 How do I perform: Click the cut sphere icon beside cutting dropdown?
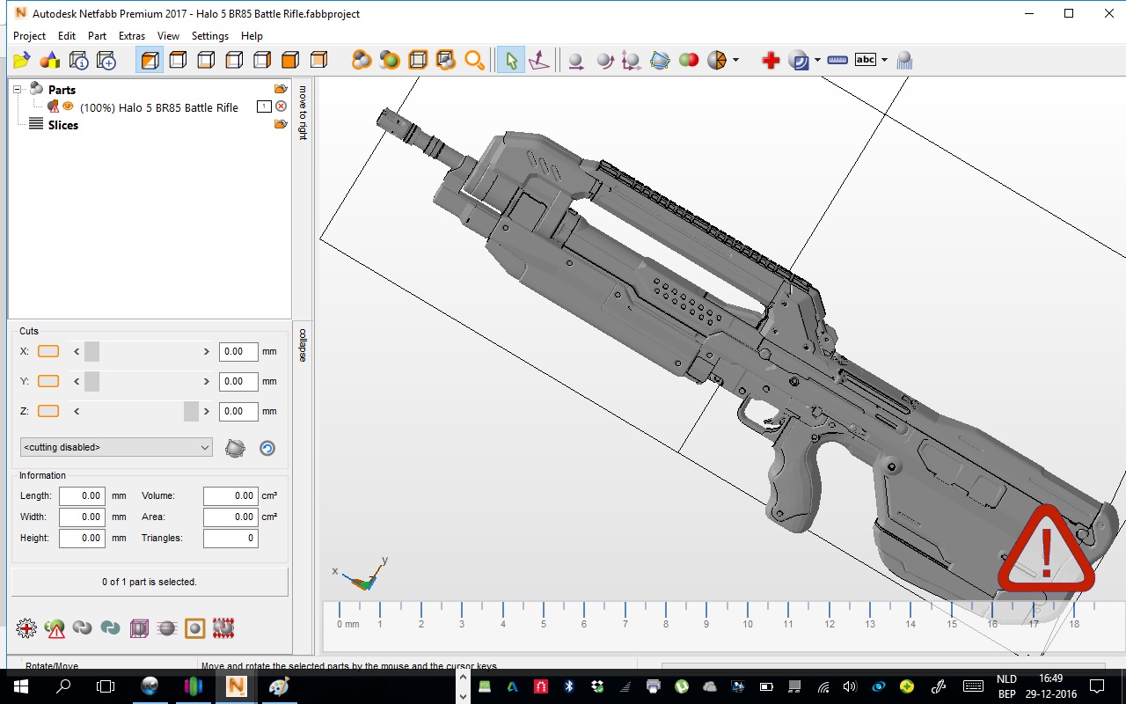(x=235, y=448)
